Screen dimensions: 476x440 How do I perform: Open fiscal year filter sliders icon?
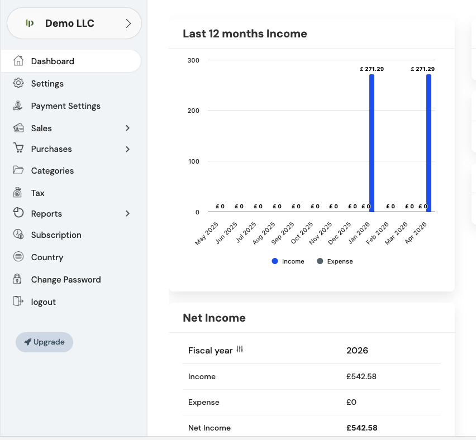[240, 350]
